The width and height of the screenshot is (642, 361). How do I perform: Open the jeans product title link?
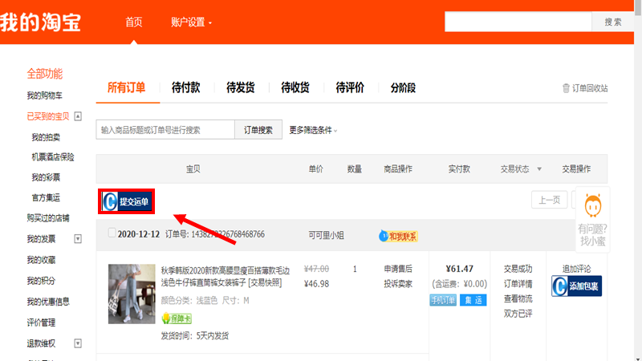tap(226, 276)
